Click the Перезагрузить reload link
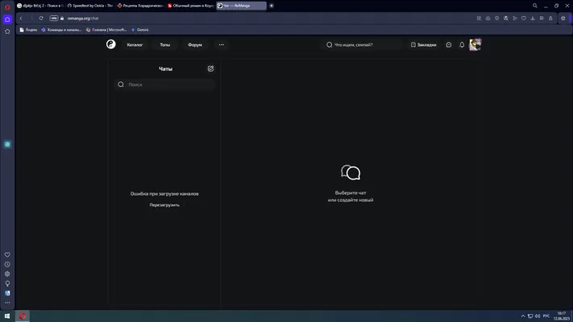Viewport: 573px width, 322px height. tap(164, 204)
